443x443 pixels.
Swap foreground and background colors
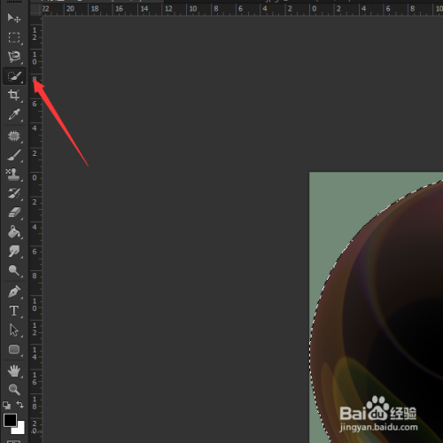tap(20, 404)
